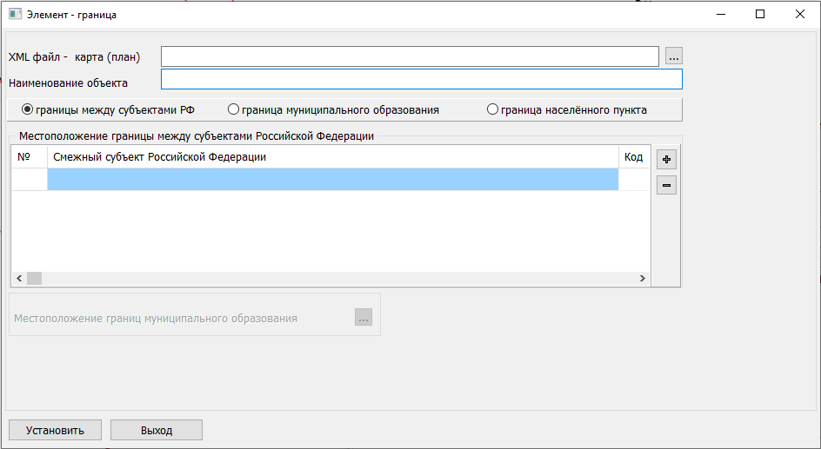This screenshot has height=449, width=821.
Task: Click the horizontal scrollbar thumb in the table
Action: click(x=35, y=279)
